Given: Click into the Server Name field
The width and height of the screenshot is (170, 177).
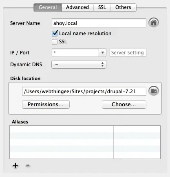Looking at the screenshot, I should [x=99, y=23].
